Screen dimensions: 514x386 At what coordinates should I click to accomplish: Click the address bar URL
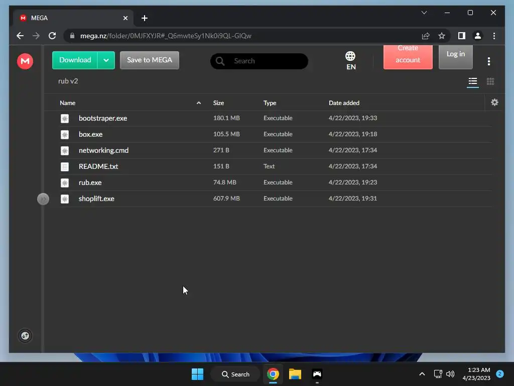click(x=166, y=36)
